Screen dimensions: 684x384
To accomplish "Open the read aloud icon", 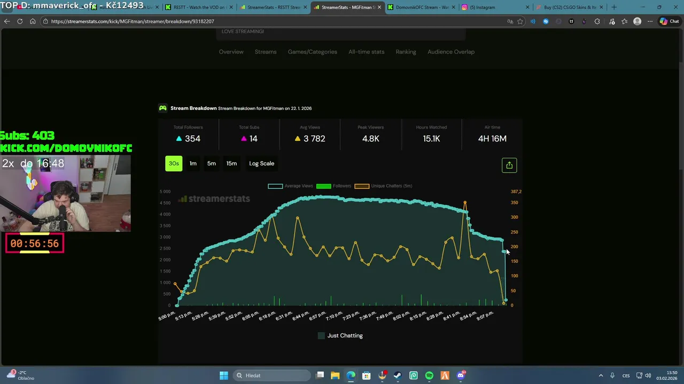I will [533, 21].
